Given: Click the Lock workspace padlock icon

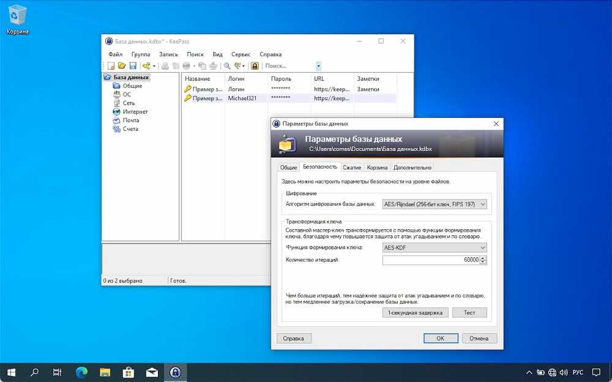Looking at the screenshot, I should 255,66.
